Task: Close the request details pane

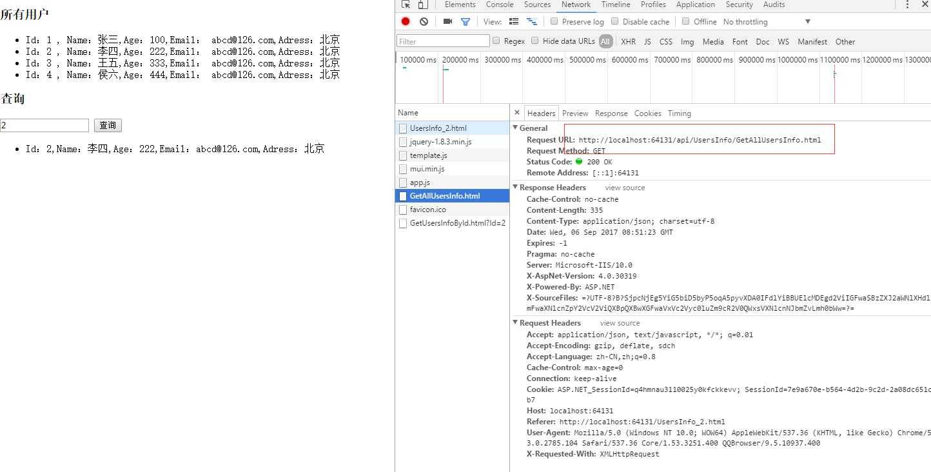Action: point(517,113)
